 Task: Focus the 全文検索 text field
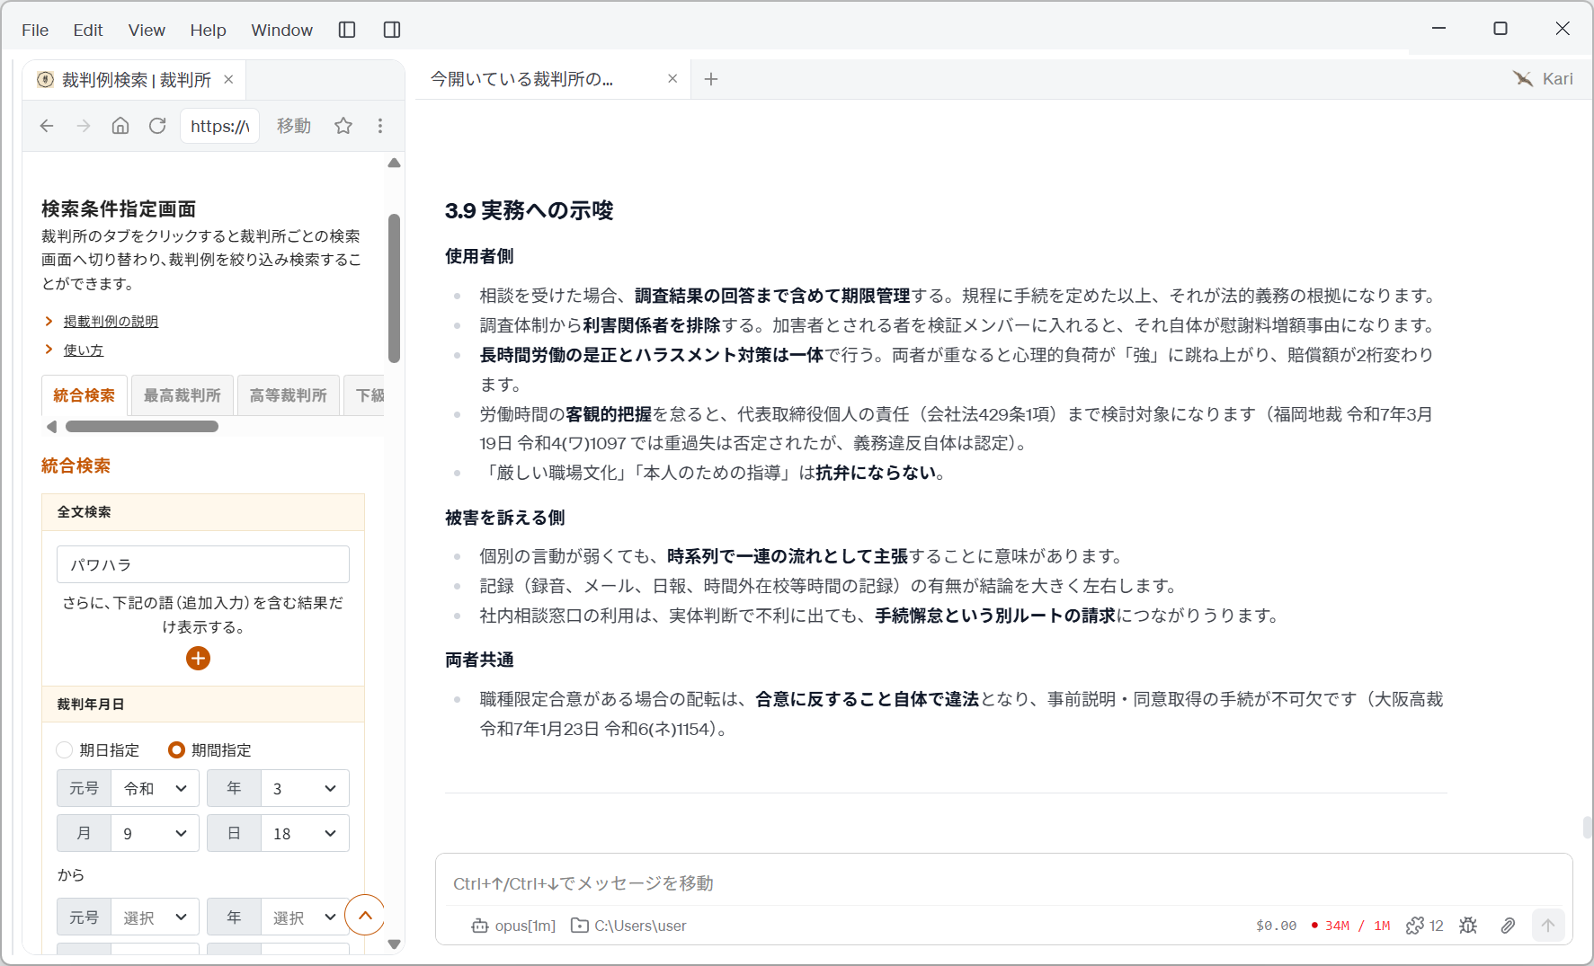[x=203, y=564]
